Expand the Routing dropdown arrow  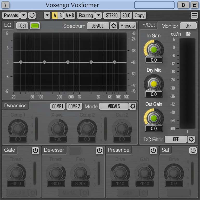pos(98,15)
